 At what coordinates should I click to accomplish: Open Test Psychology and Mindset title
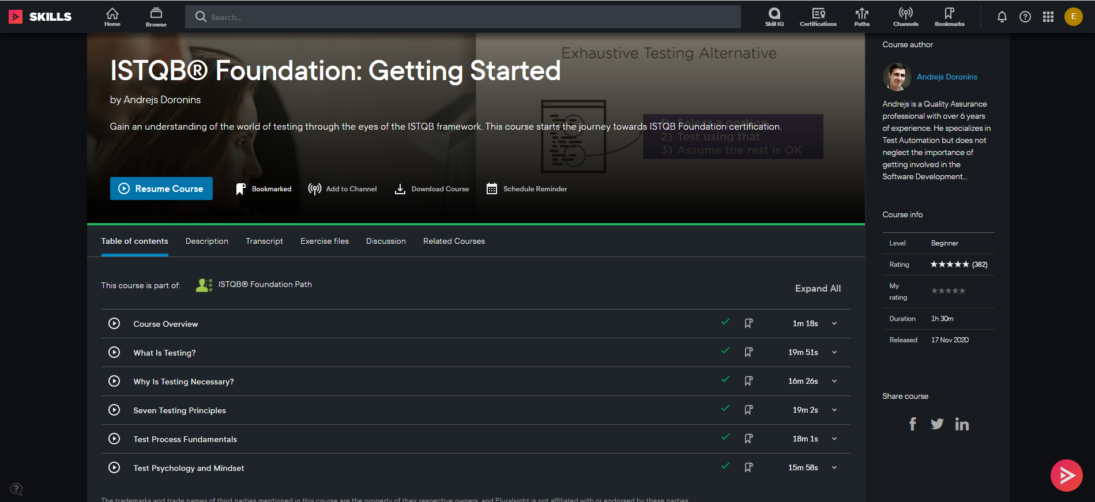pos(189,468)
